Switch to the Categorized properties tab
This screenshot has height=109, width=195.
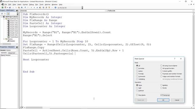coord(11,53)
